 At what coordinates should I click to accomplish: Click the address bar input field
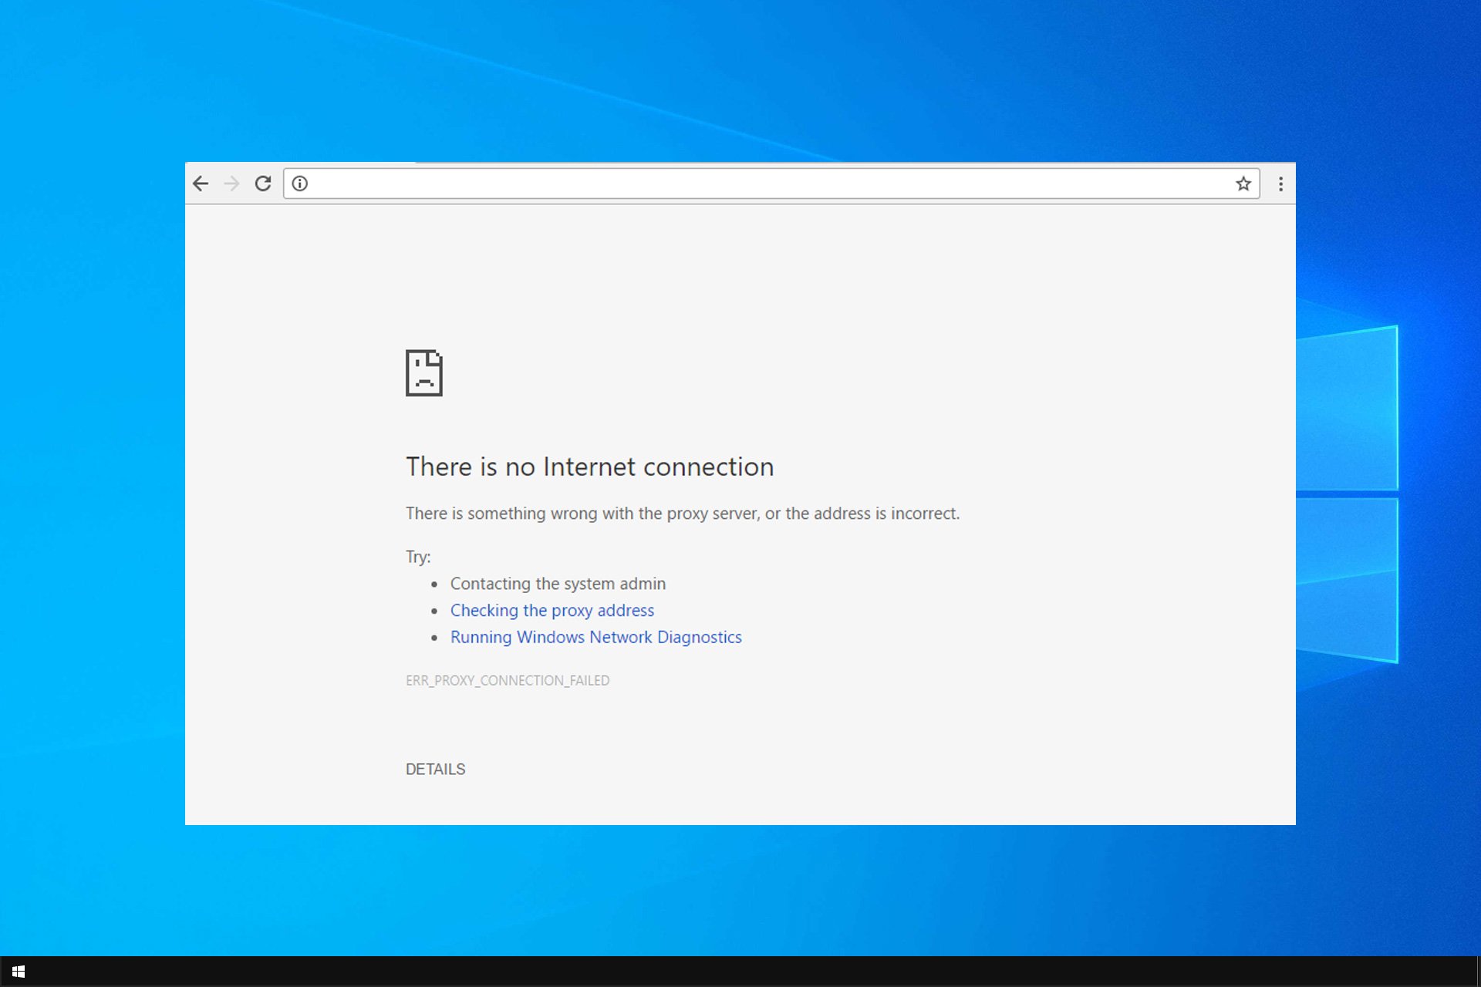[x=764, y=183]
